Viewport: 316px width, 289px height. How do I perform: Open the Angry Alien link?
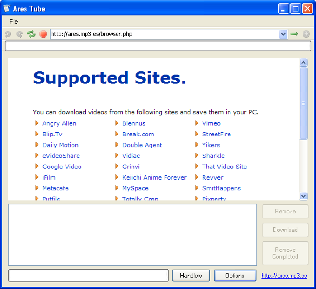(59, 123)
